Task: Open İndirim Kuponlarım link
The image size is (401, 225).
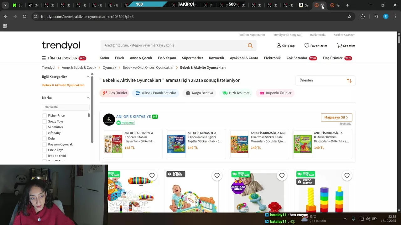Action: [252, 35]
